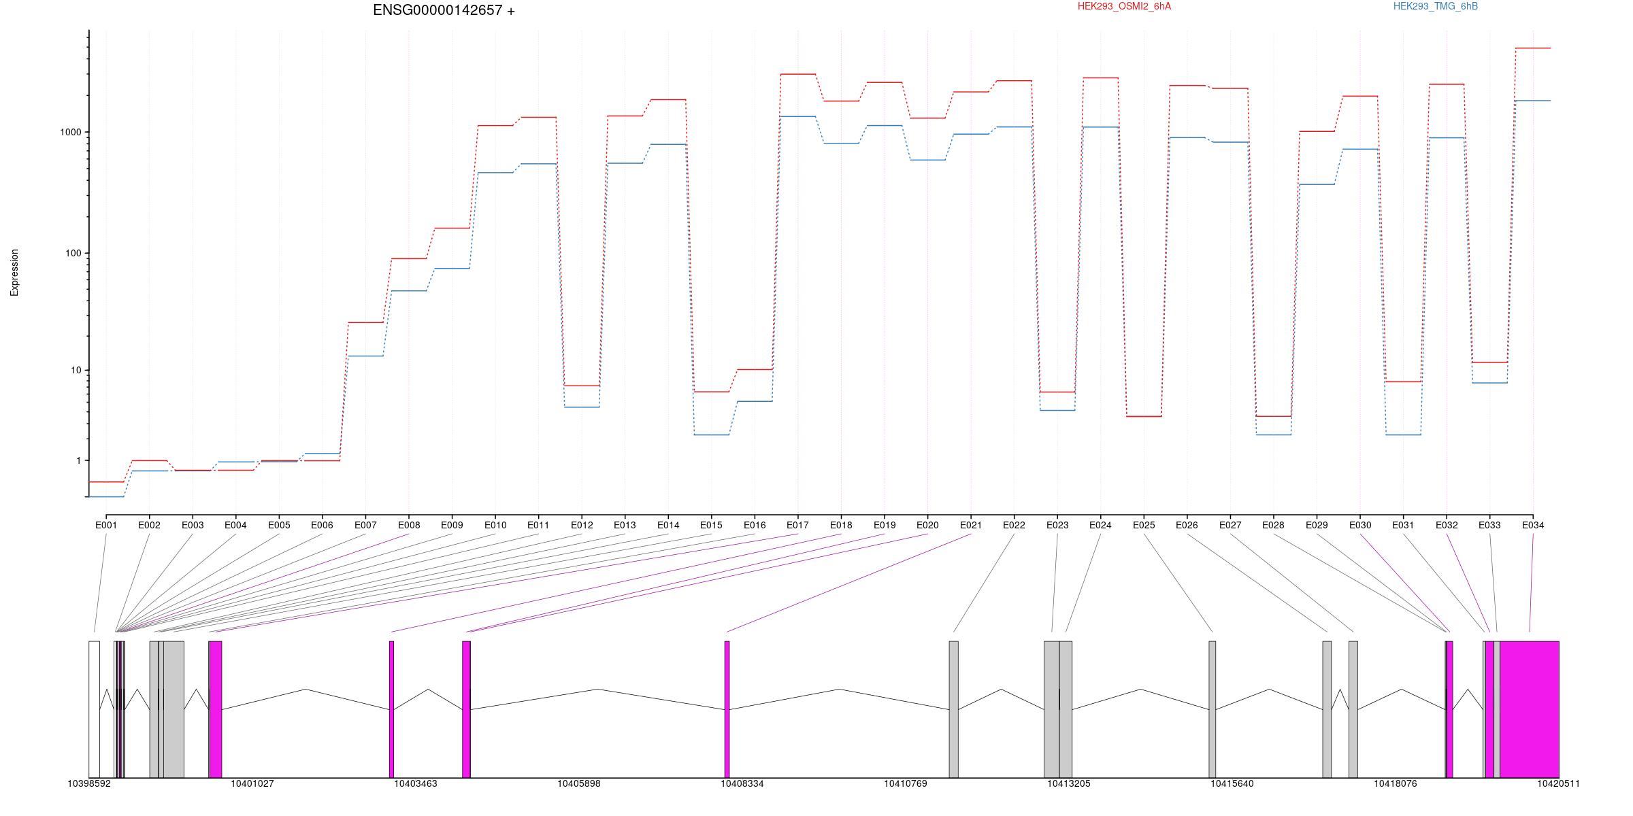Click the blue expression segment above E034
Screen dimensions: 1633x816
coord(1533,101)
